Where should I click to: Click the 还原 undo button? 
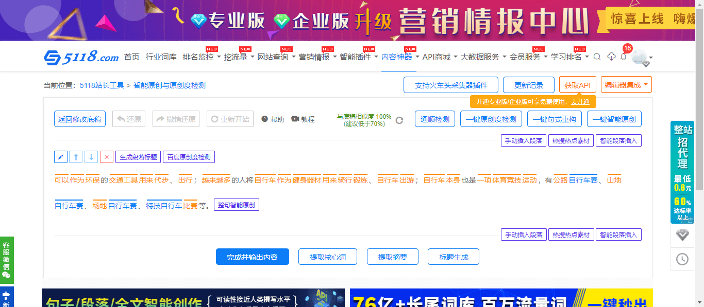tap(129, 119)
